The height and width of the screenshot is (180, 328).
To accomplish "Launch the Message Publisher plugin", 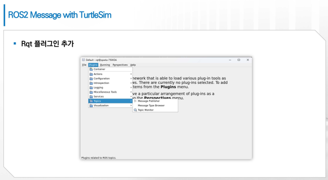I will [x=155, y=101].
